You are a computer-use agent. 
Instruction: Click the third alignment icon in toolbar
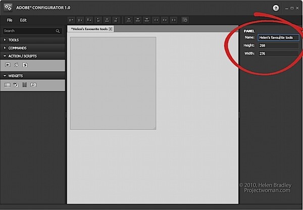coord(89,20)
